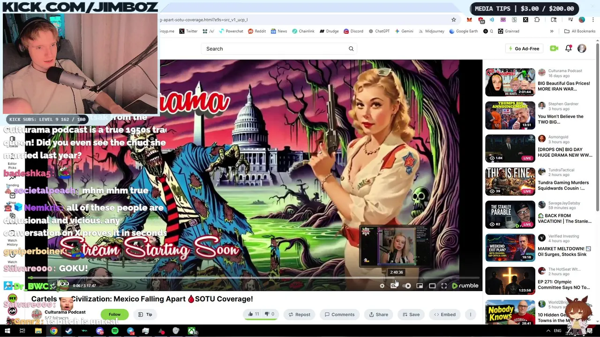Open the Google Earth bookmark
600x337 pixels.
tap(463, 31)
